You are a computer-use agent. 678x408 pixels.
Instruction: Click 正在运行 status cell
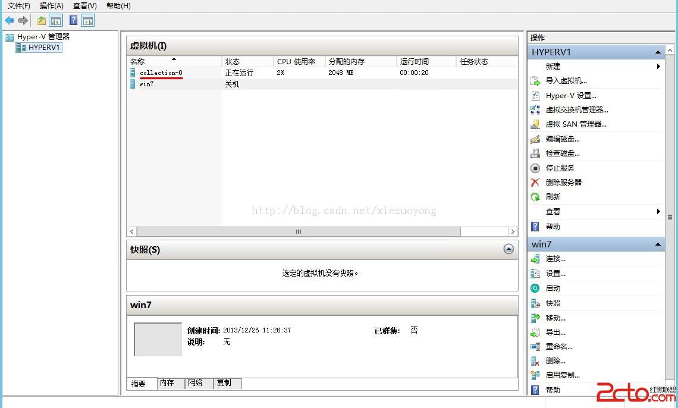(x=239, y=73)
